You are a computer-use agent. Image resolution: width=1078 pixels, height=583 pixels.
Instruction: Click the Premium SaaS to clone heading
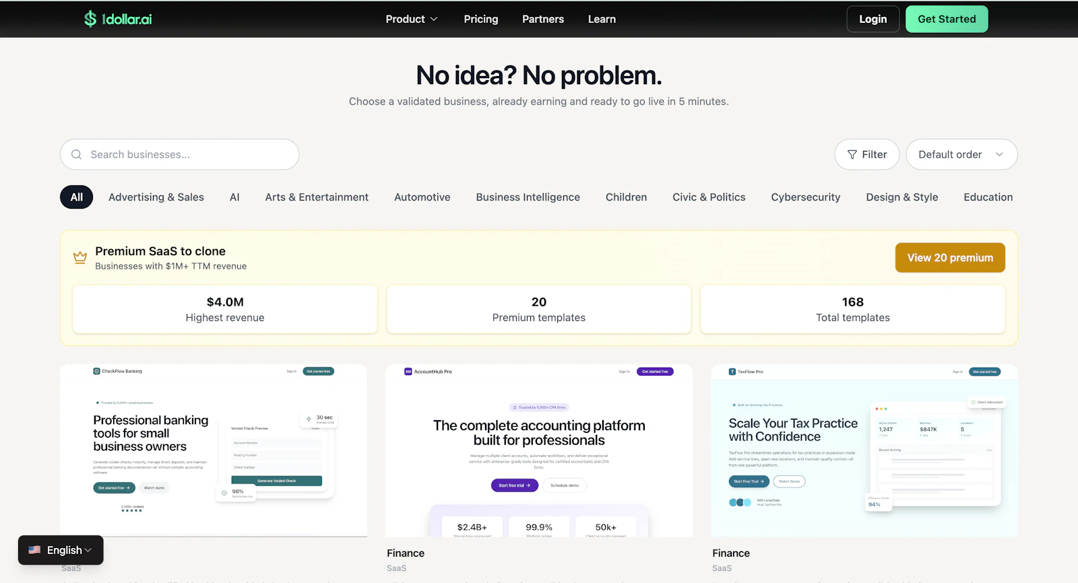(x=160, y=251)
